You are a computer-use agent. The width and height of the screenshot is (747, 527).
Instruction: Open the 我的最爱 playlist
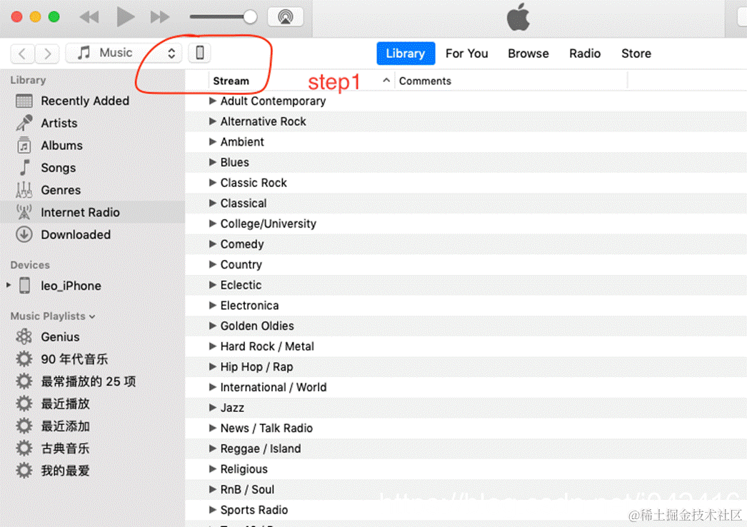[x=92, y=471]
